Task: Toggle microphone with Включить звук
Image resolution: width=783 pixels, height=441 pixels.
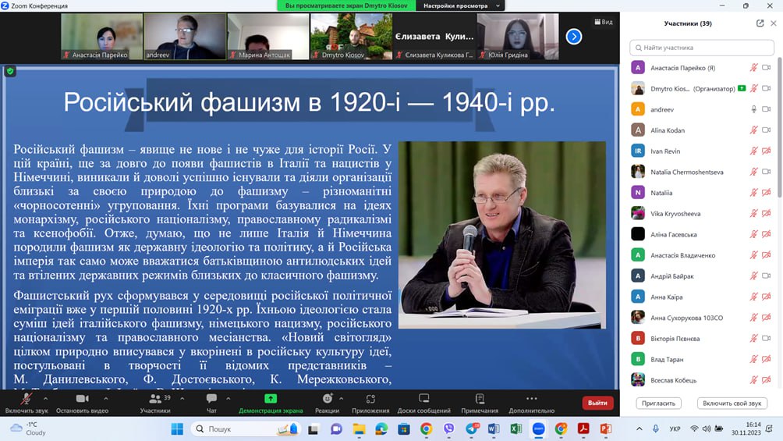Action: click(27, 399)
